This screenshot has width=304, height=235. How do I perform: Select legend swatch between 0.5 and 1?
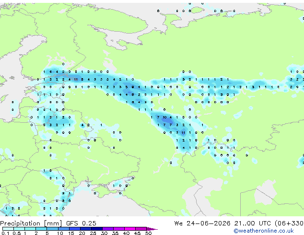pos(19,229)
